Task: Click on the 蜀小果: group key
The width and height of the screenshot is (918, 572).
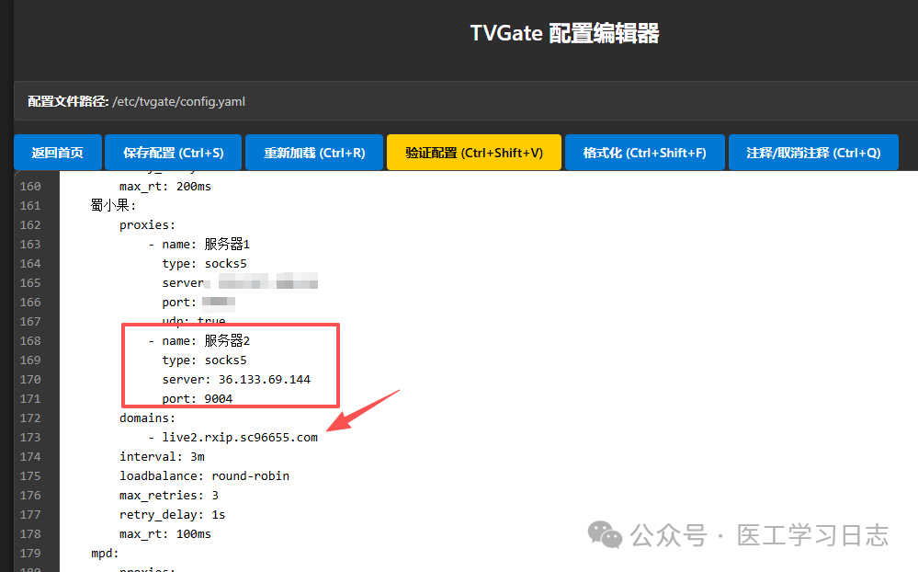Action: pyautogui.click(x=113, y=206)
